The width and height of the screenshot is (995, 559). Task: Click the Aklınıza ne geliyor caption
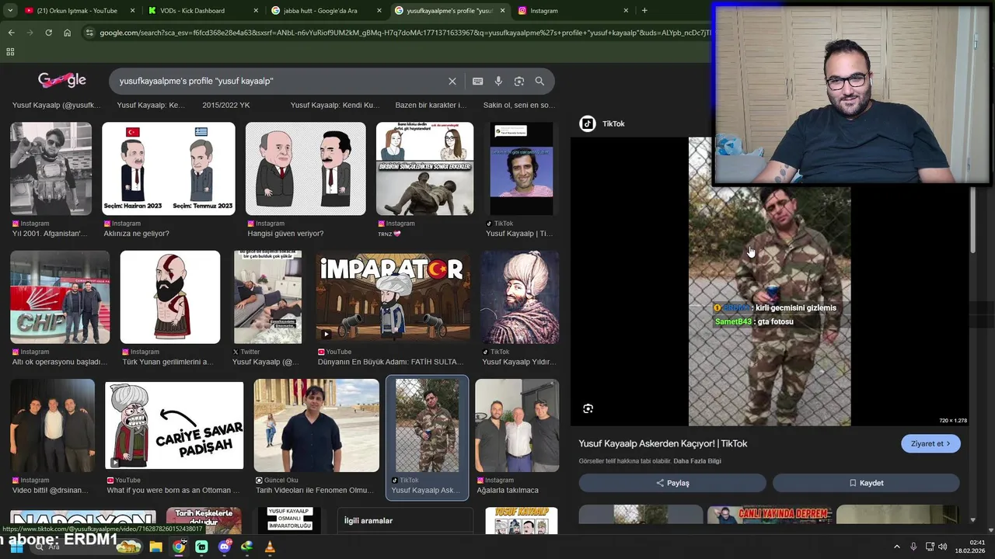point(136,234)
